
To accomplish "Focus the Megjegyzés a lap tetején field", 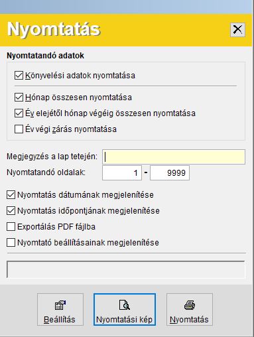I will coord(174,157).
